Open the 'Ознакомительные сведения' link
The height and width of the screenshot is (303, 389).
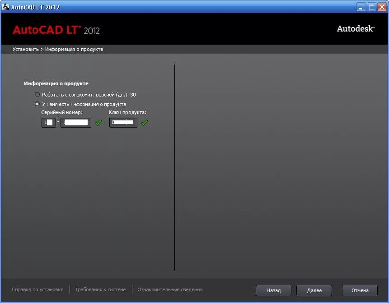pyautogui.click(x=170, y=289)
